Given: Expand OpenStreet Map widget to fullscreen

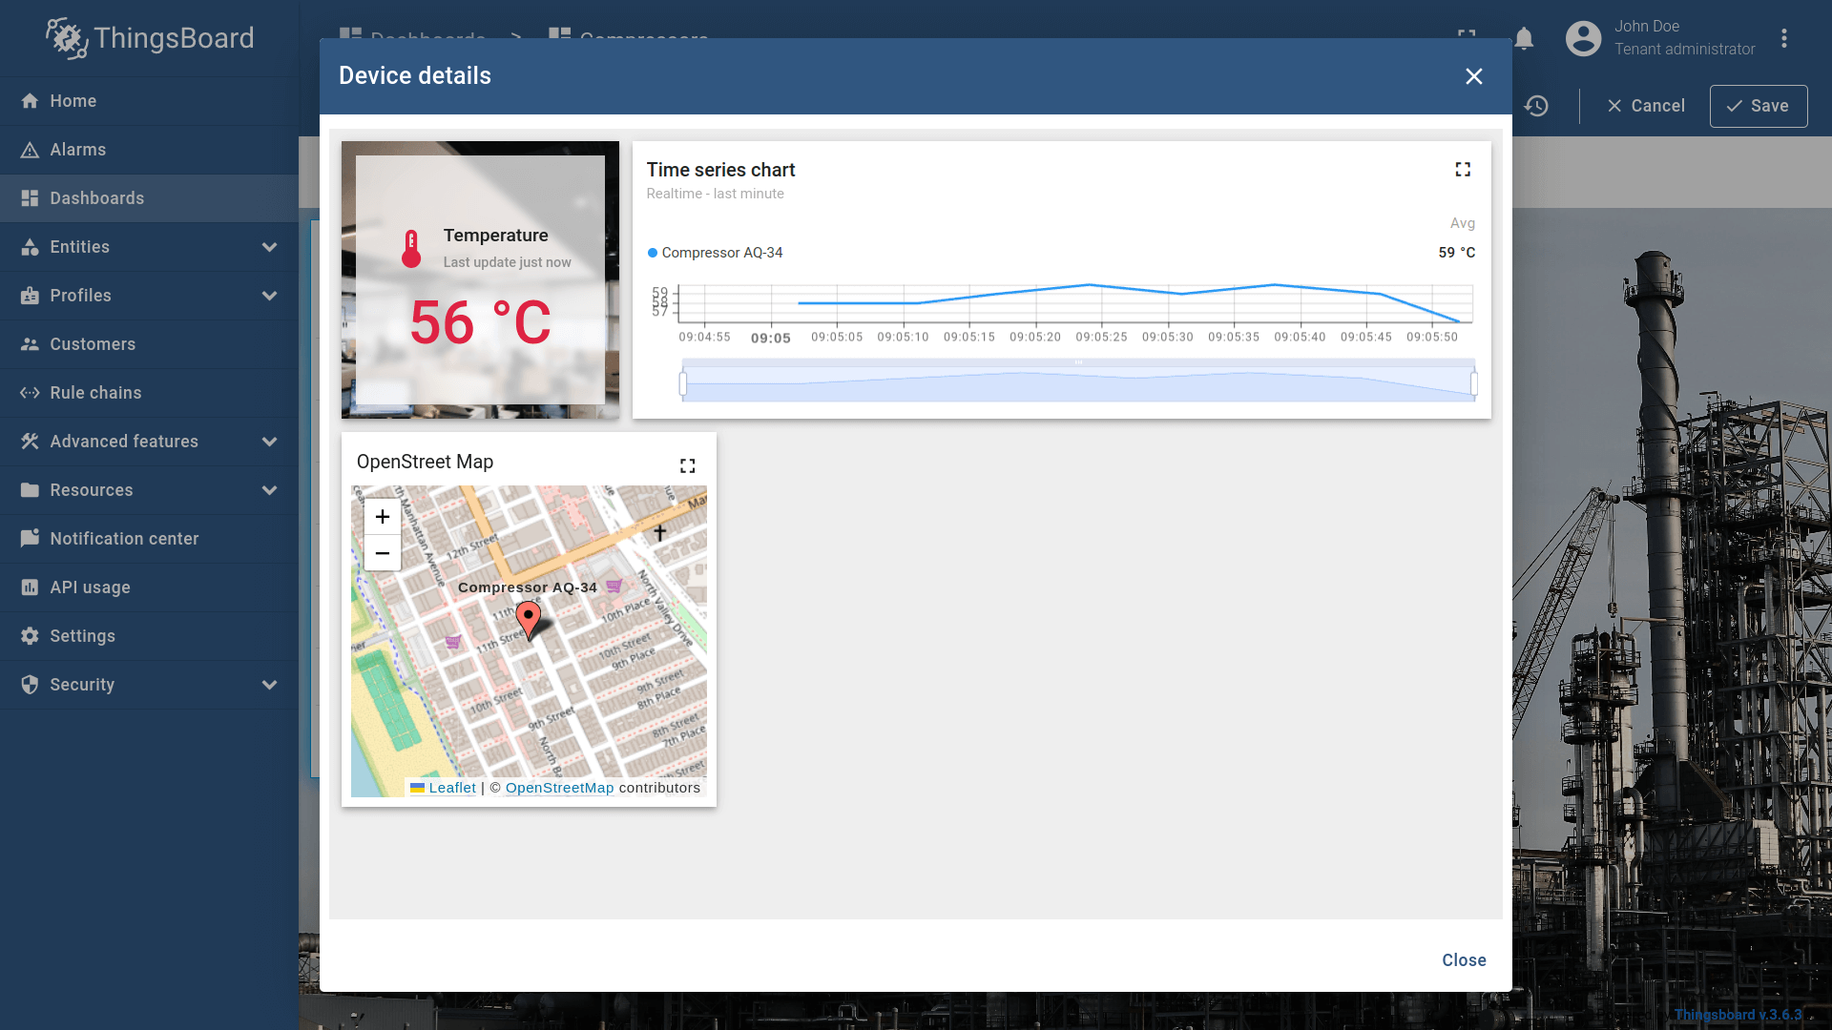Looking at the screenshot, I should (x=687, y=466).
